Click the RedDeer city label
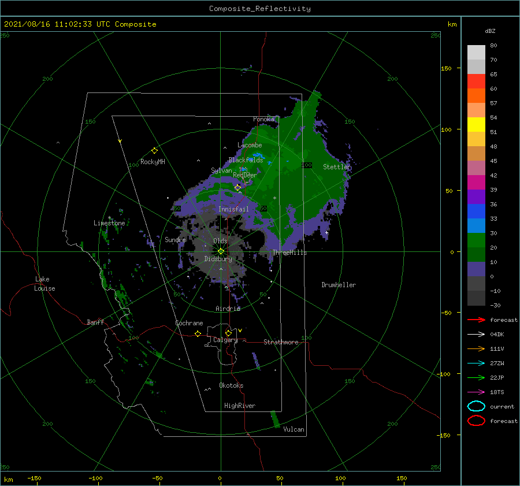The width and height of the screenshot is (520, 486). 245,175
